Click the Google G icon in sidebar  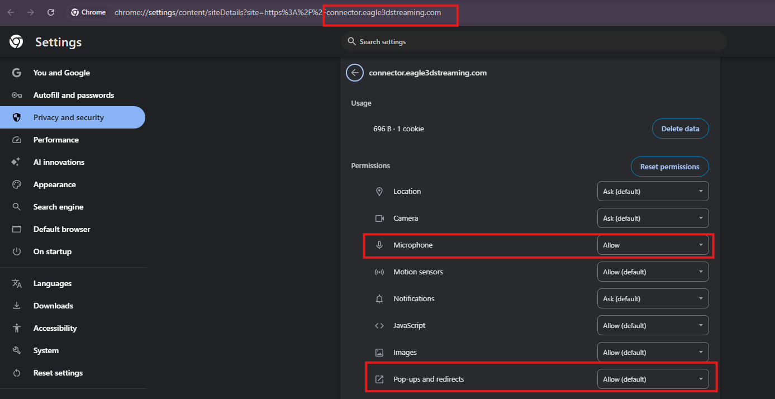[17, 73]
